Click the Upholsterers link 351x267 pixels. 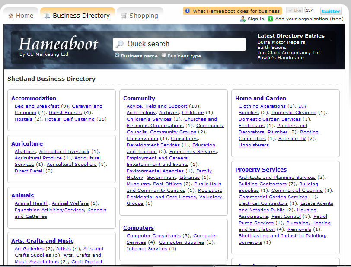click(x=254, y=145)
